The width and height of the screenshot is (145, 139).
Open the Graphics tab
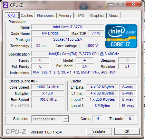(x=97, y=16)
